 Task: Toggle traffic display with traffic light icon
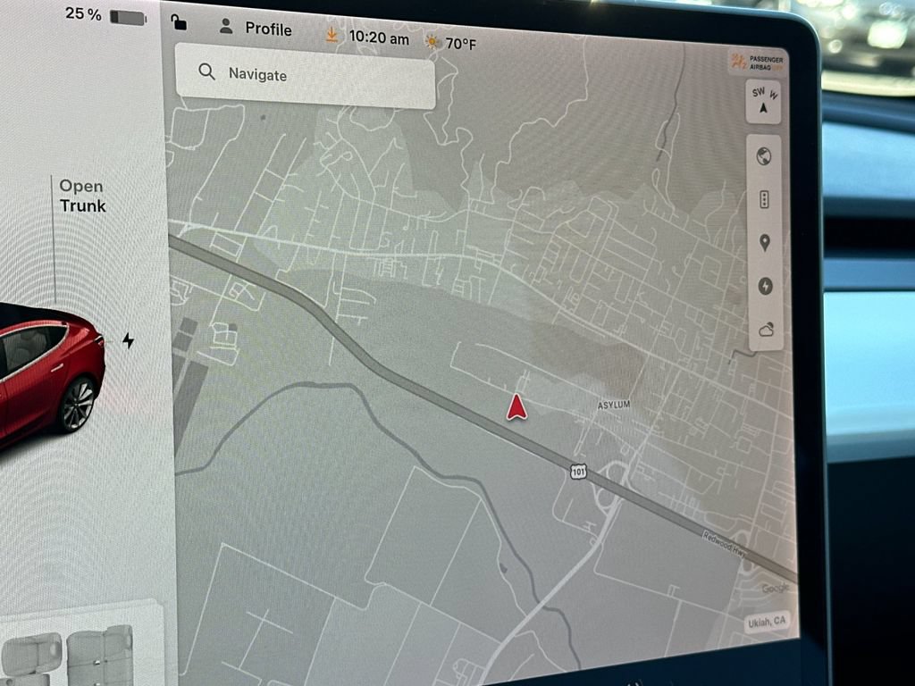pos(765,199)
